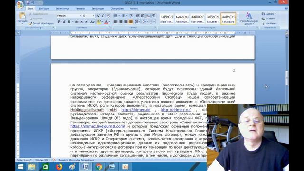The image size is (304, 171).
Task: Click the multilevel list icon
Action: click(131, 16)
